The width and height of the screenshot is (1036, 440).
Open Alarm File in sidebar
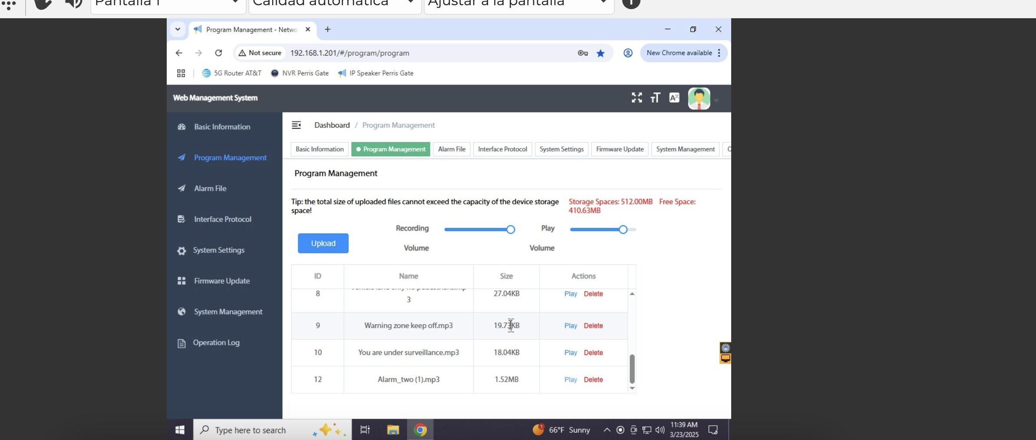[210, 188]
